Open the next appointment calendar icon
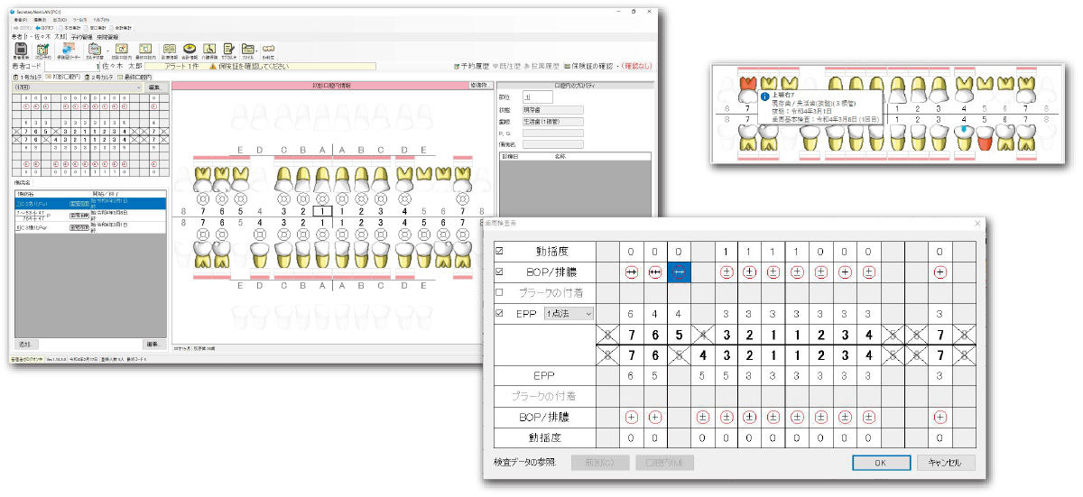This screenshot has height=497, width=1083. tap(42, 51)
